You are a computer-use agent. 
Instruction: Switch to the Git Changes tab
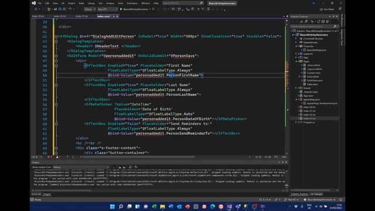tap(316, 194)
